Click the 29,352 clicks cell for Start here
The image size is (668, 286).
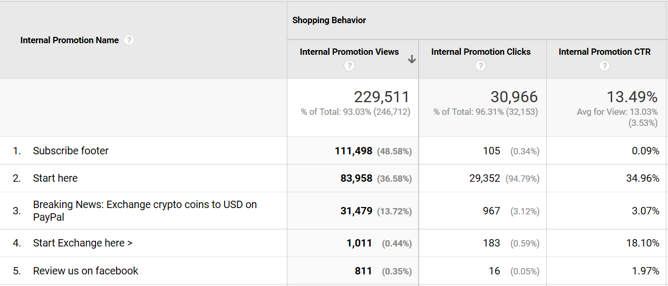[x=484, y=179]
